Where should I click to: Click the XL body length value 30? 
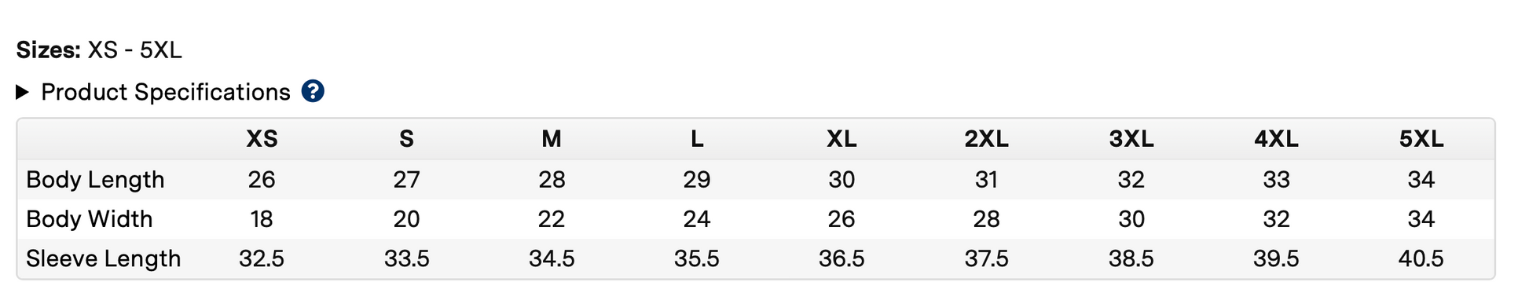(841, 180)
